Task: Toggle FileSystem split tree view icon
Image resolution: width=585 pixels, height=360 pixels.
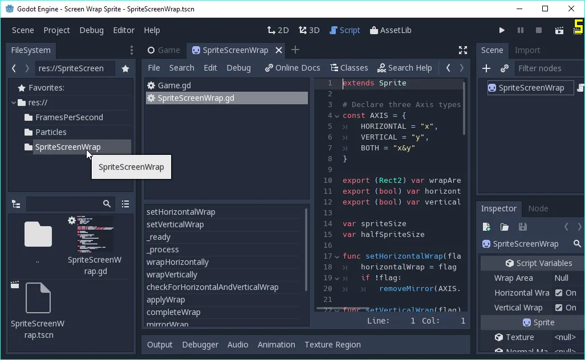Action: coord(16,204)
